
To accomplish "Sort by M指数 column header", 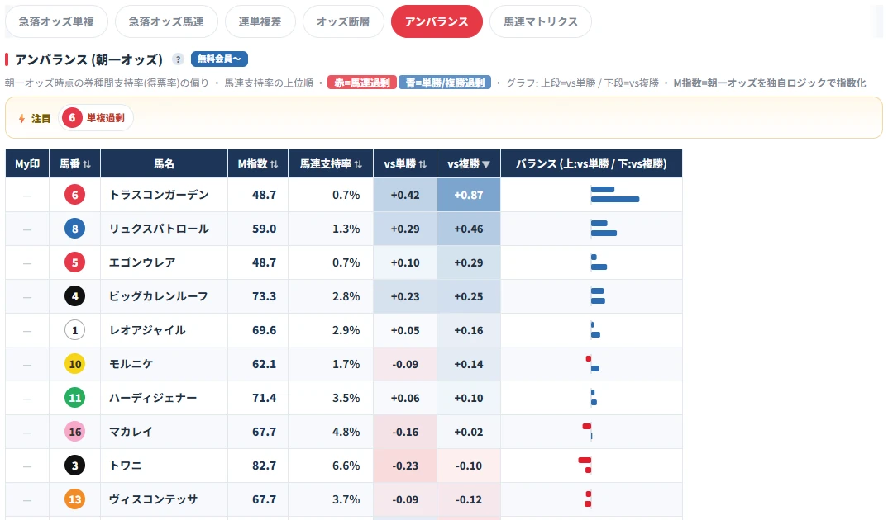I will click(x=258, y=164).
